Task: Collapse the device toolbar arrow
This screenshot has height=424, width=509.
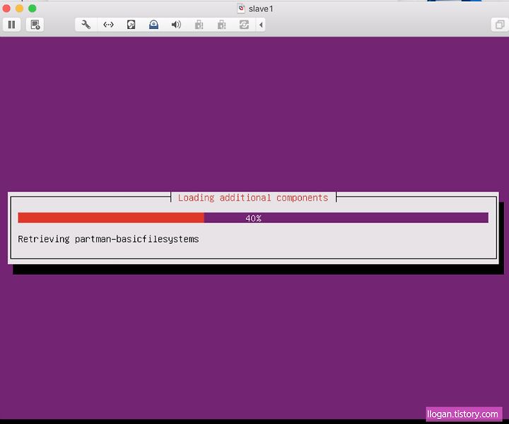Action: 261,25
